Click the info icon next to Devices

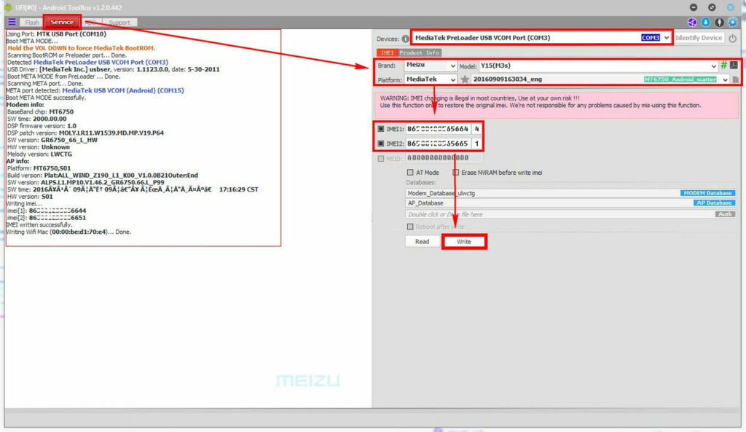(404, 37)
